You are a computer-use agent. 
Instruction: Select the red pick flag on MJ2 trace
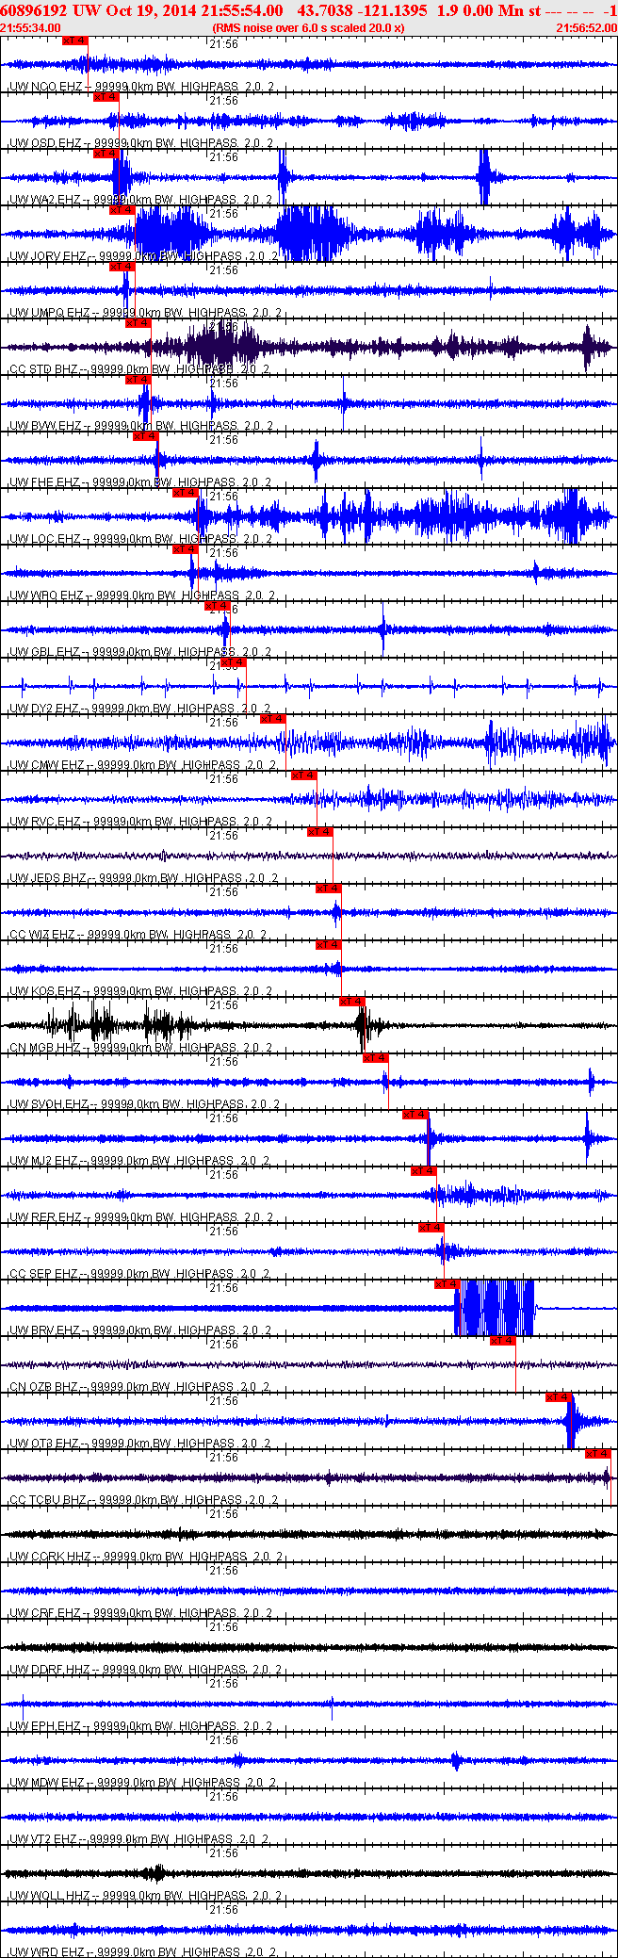(415, 1115)
